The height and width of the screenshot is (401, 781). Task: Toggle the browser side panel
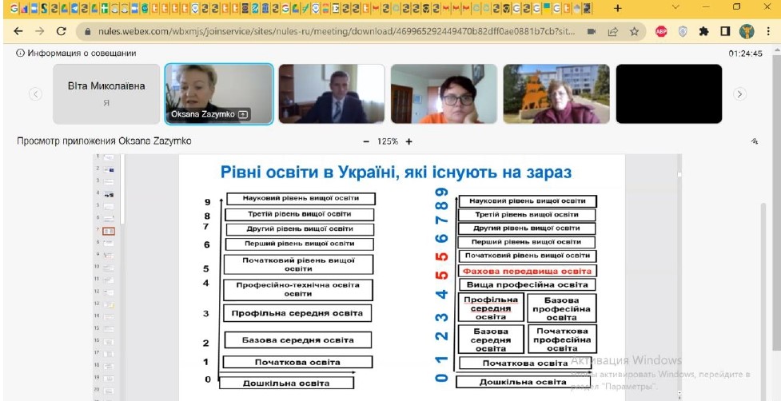(x=725, y=31)
